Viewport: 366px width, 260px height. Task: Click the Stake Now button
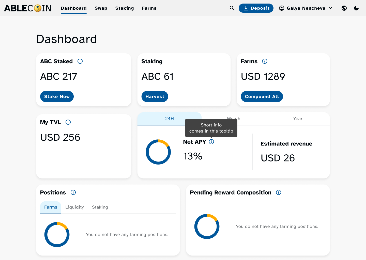(x=57, y=96)
